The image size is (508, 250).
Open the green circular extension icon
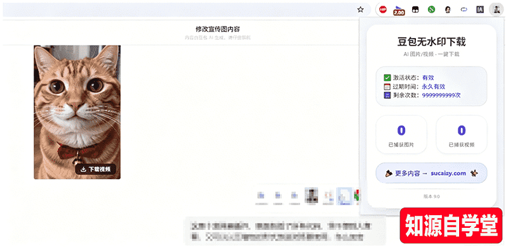[431, 9]
